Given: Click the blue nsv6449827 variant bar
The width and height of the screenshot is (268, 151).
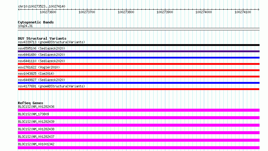Looking at the screenshot, I should click(139, 83).
